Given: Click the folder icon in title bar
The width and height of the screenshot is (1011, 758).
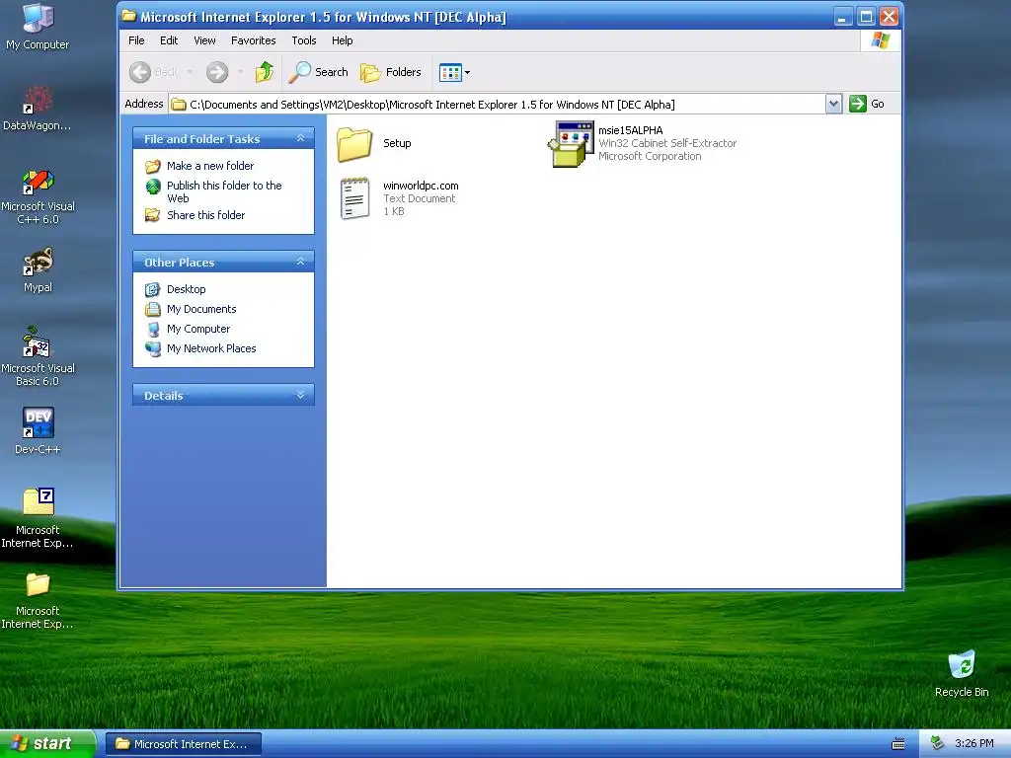Looking at the screenshot, I should coord(129,16).
